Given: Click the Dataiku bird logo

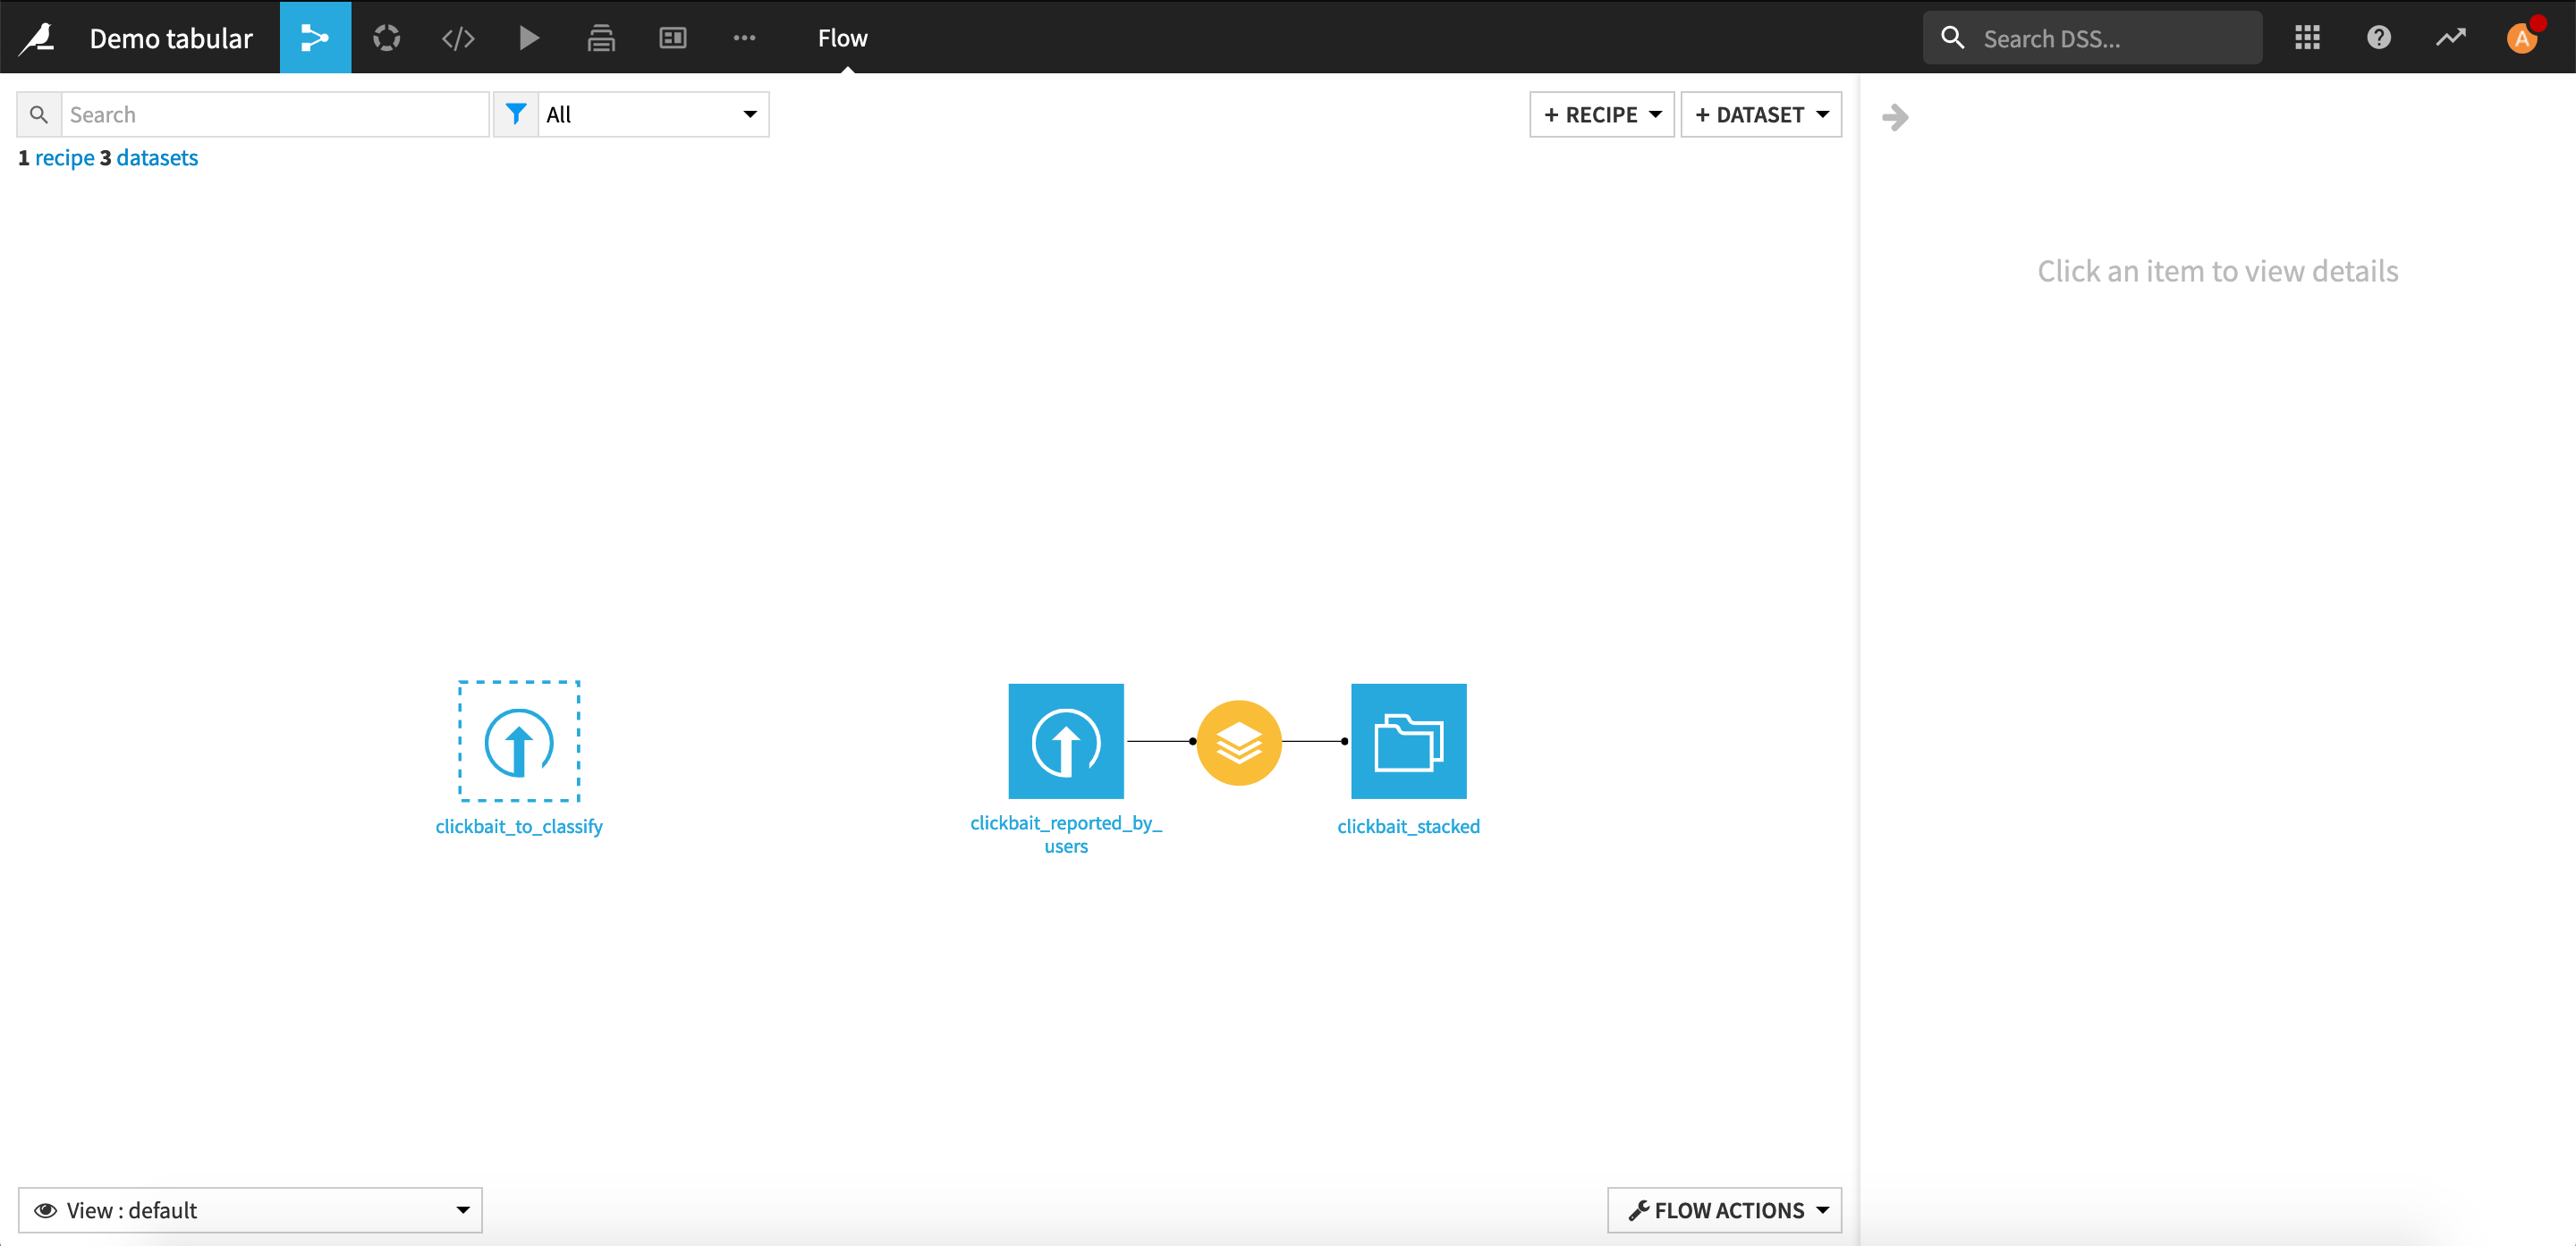Looking at the screenshot, I should [x=38, y=38].
